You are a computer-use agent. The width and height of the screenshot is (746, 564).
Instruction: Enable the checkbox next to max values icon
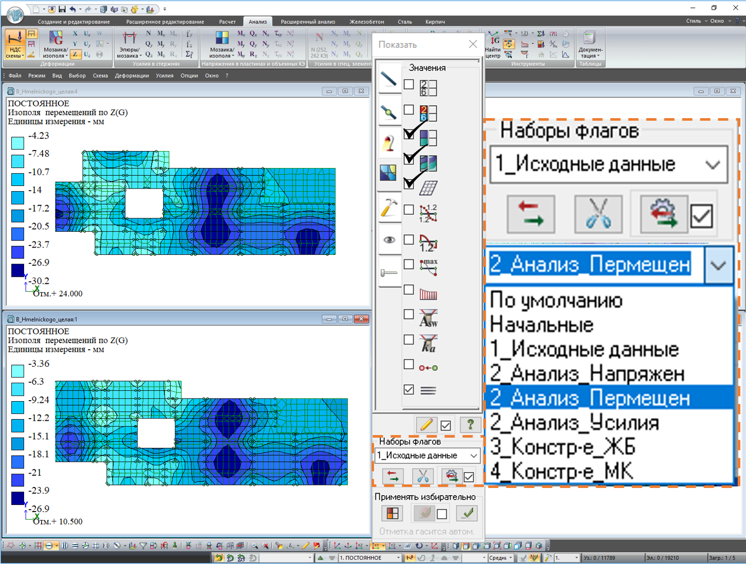point(409,265)
